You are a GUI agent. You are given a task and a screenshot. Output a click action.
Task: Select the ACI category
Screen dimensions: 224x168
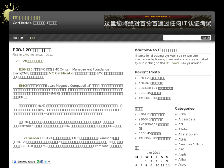coord(181,124)
